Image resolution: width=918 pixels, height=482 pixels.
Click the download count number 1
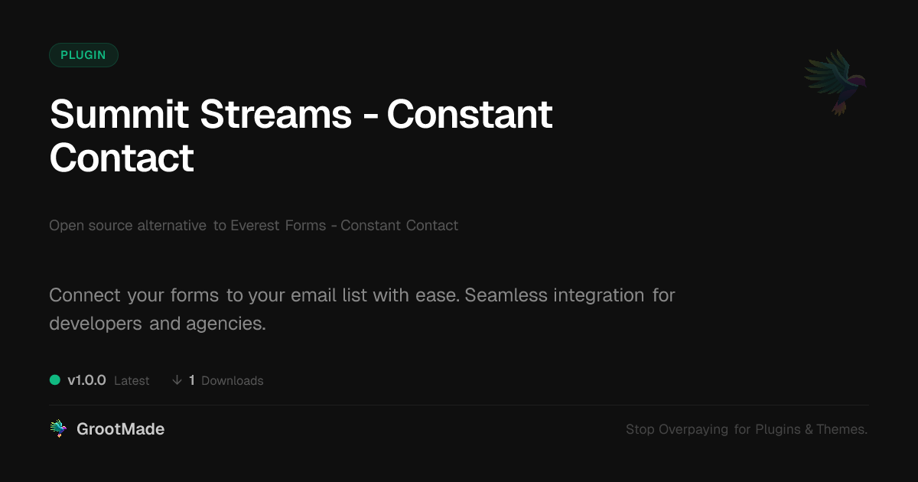pyautogui.click(x=192, y=379)
